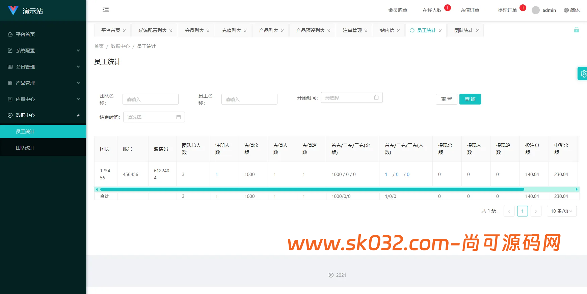This screenshot has height=294, width=587.
Task: Close the 平台首页 tab
Action: [x=124, y=31]
